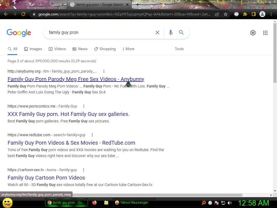Open the volume speaker tray icon
Image resolution: width=277 pixels, height=208 pixels.
click(x=230, y=203)
